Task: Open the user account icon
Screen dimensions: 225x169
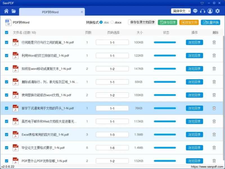Action: [x=210, y=11]
